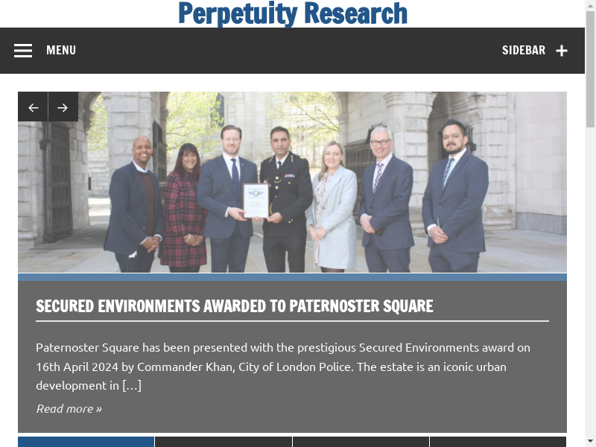Click the scrollbar up arrow
The height and width of the screenshot is (447, 596).
coord(590,7)
